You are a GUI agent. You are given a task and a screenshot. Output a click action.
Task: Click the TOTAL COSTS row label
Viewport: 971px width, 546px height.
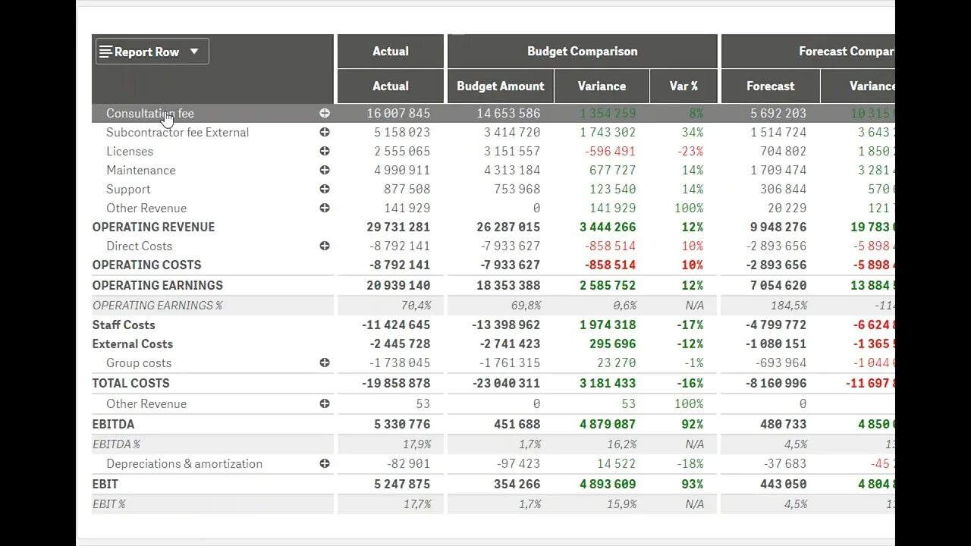tap(130, 383)
